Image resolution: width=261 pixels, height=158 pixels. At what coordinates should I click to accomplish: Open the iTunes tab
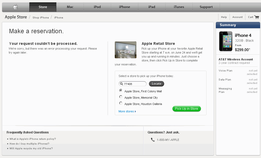point(179,7)
